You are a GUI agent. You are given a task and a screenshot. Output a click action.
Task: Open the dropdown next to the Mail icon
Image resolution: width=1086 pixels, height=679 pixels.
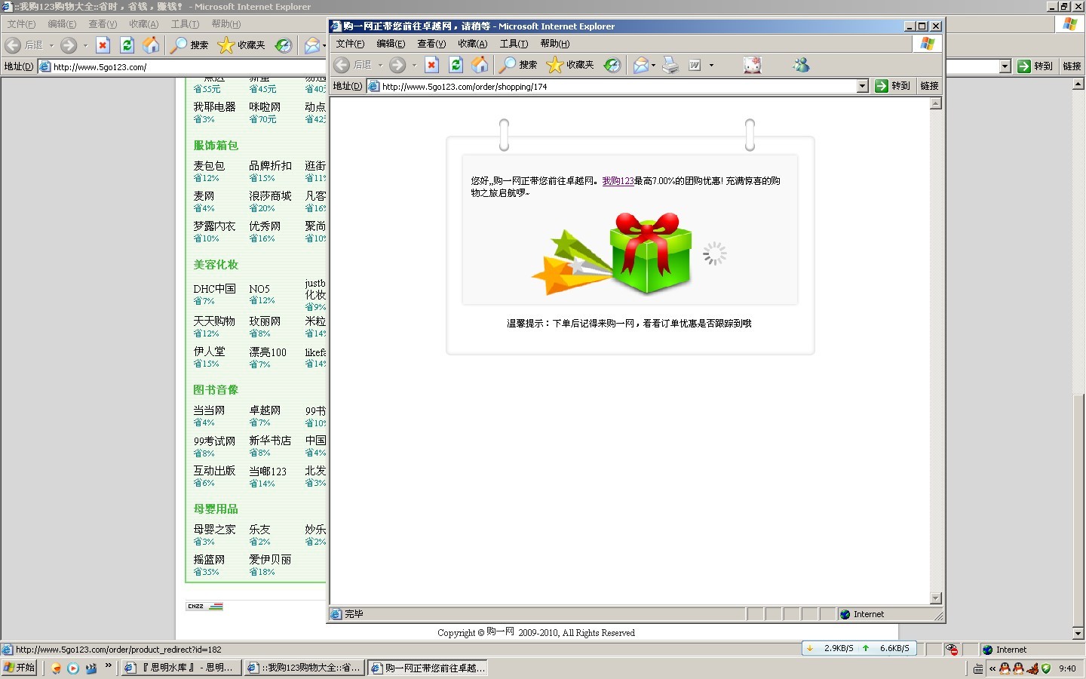(x=653, y=65)
